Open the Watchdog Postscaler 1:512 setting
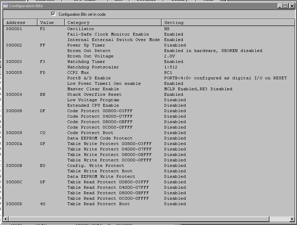Screen dimensions: 297x225 (170, 67)
